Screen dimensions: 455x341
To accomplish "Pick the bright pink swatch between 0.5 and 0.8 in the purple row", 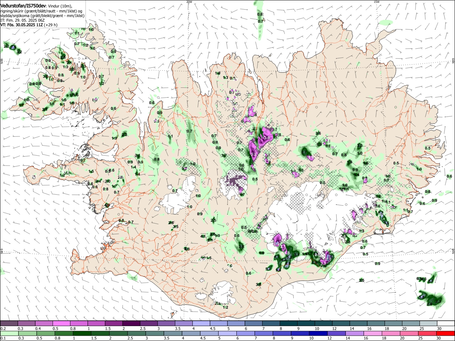I will (61, 324).
